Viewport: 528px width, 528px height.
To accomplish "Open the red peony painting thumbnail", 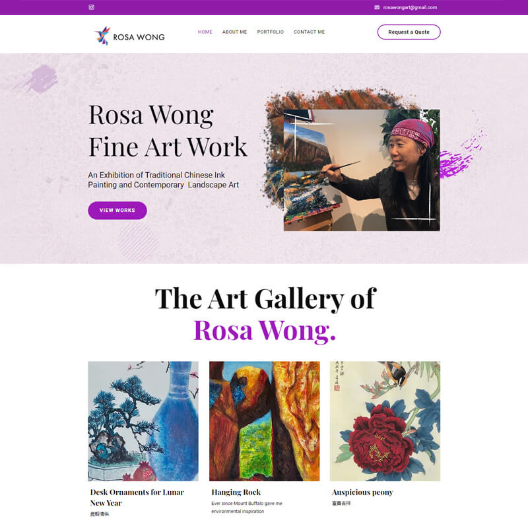I will 385,421.
